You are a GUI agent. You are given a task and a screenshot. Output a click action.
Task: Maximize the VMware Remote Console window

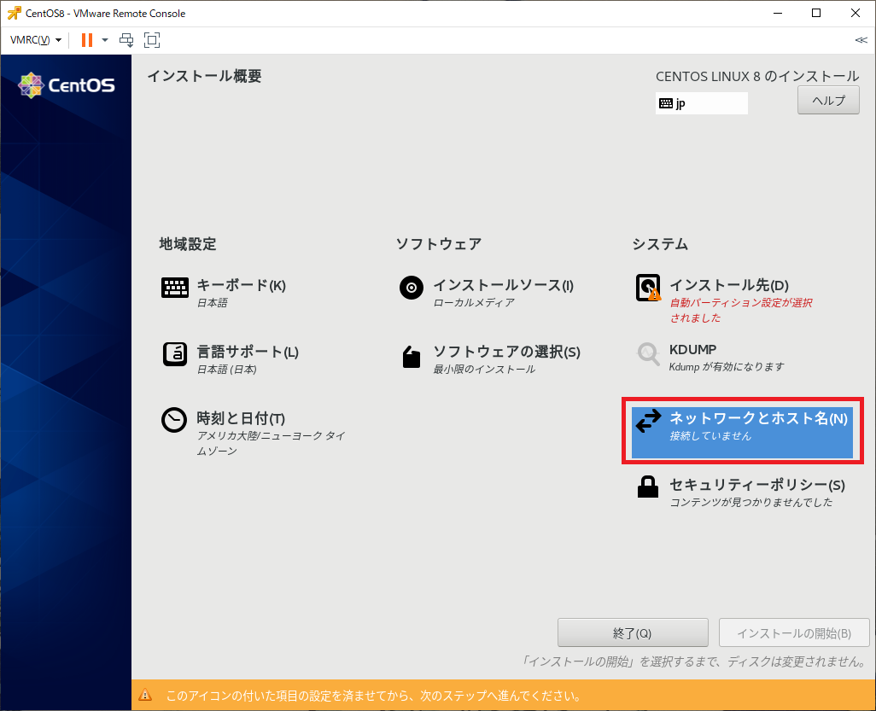coord(816,13)
